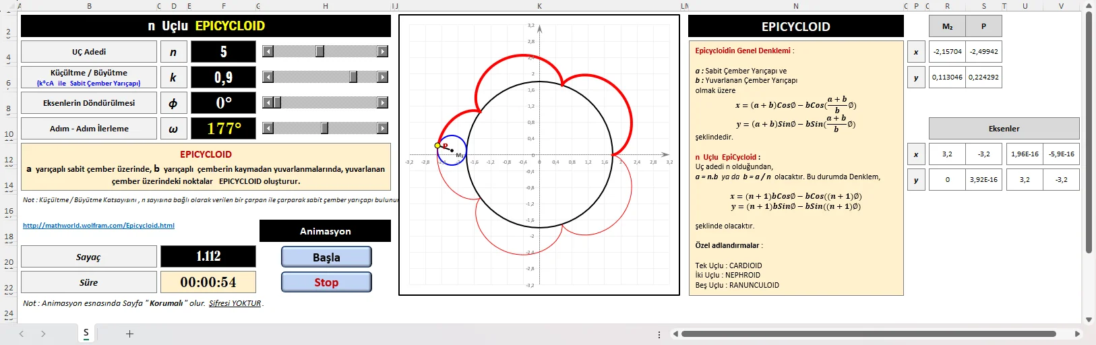Click left arrow of the k slider
Image resolution: width=1096 pixels, height=345 pixels.
pyautogui.click(x=268, y=77)
